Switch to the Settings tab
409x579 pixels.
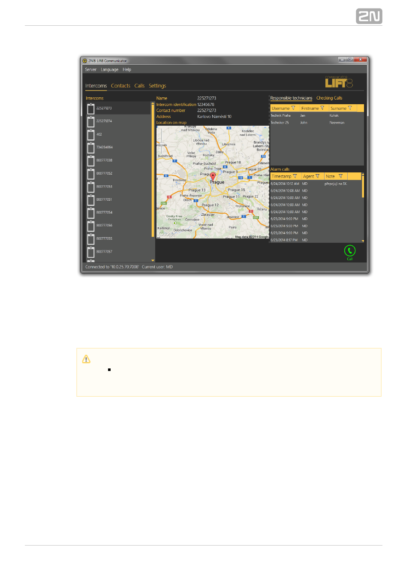(x=157, y=86)
